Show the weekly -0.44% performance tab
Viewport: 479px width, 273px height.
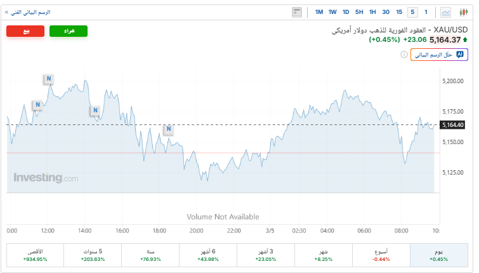381,255
